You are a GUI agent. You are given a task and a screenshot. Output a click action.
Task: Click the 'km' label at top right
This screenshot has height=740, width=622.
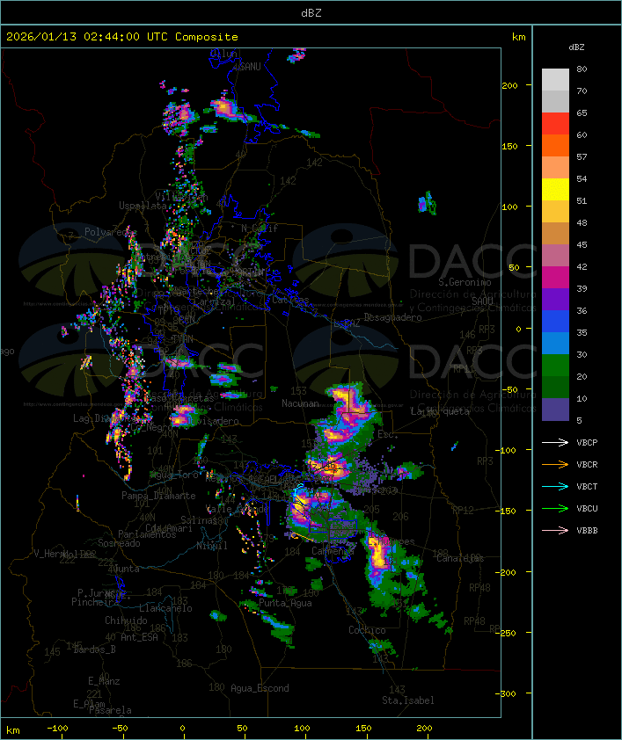point(518,37)
